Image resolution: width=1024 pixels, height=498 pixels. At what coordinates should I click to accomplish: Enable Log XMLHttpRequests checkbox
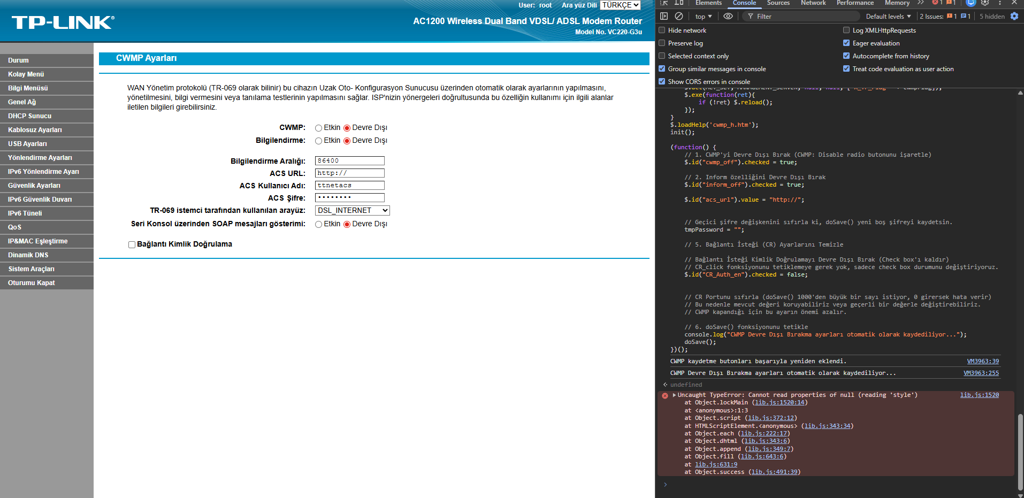pyautogui.click(x=846, y=30)
